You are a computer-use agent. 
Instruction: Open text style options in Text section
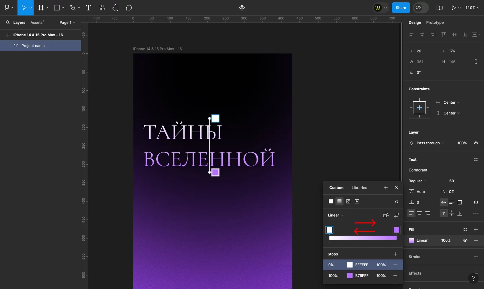476,159
